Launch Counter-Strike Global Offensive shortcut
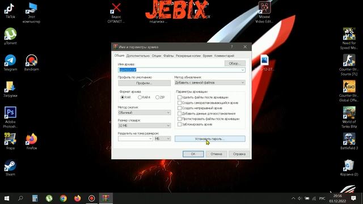 coord(349,91)
